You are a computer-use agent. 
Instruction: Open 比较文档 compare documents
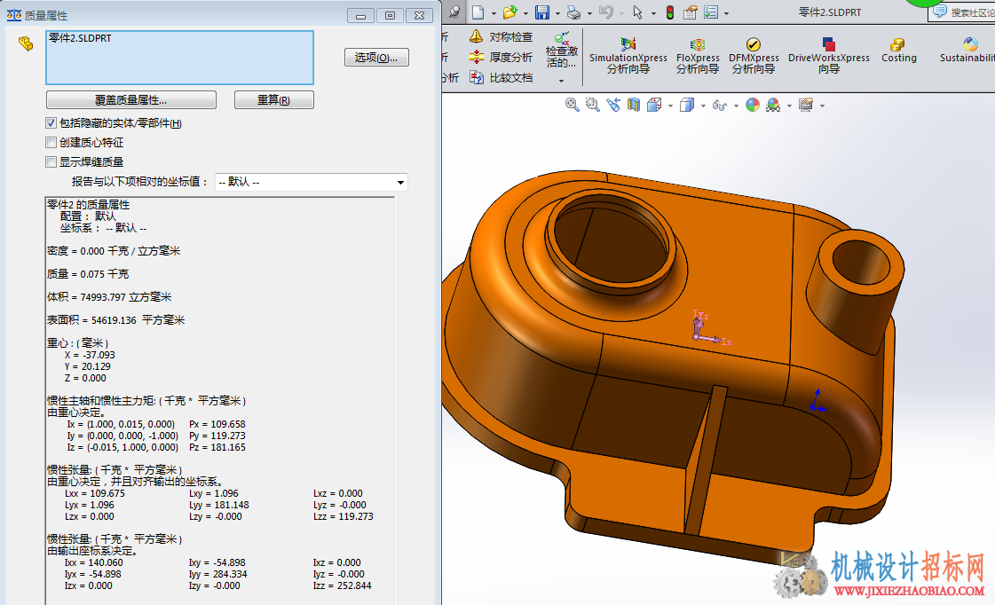501,77
